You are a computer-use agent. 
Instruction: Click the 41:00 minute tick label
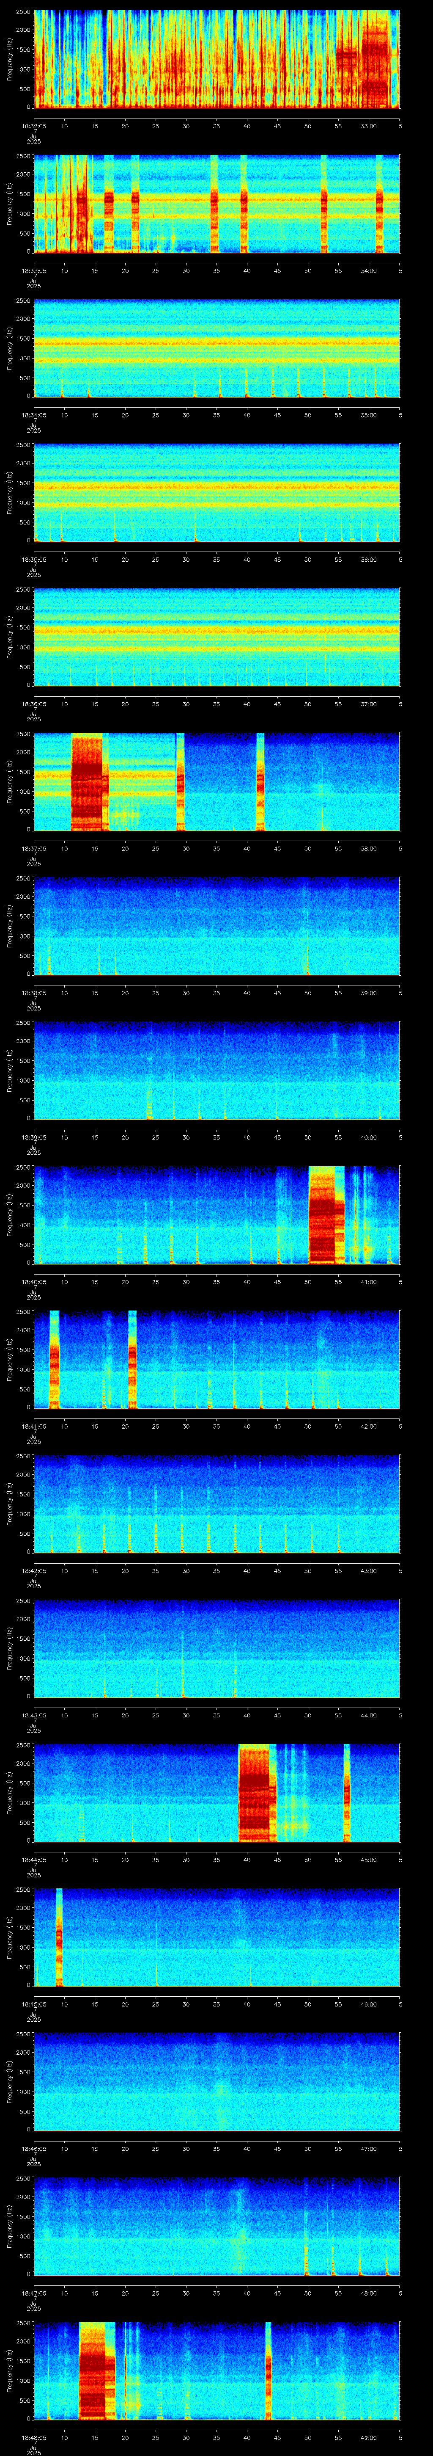(369, 1281)
